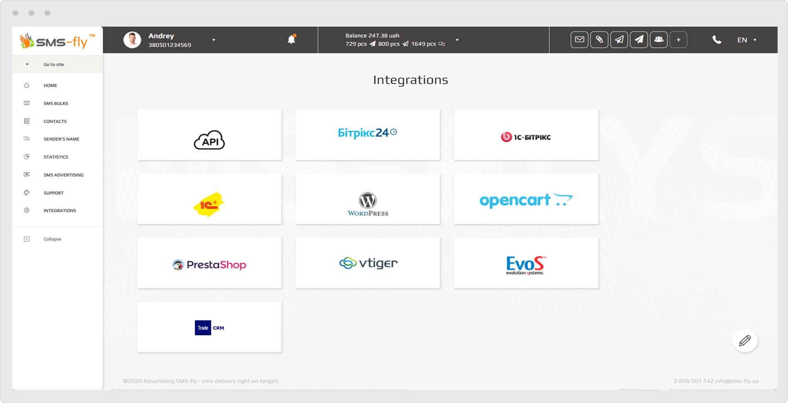Open the STATISTICS menu item
Viewport: 788px width, 403px height.
[x=56, y=157]
